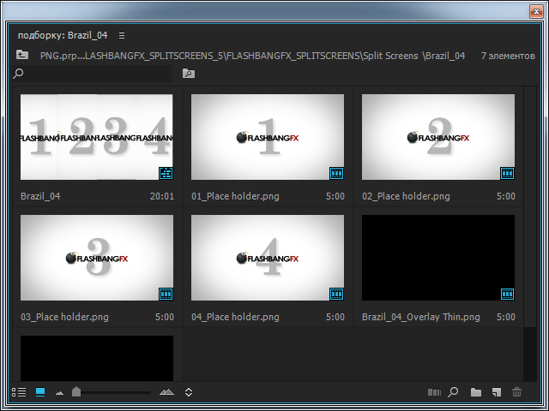The height and width of the screenshot is (411, 549).
Task: Select the 02_Place holder.png thumbnail
Action: pyautogui.click(x=438, y=137)
